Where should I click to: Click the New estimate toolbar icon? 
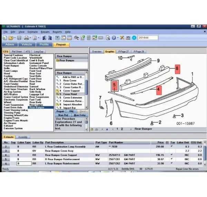[x=5, y=38]
